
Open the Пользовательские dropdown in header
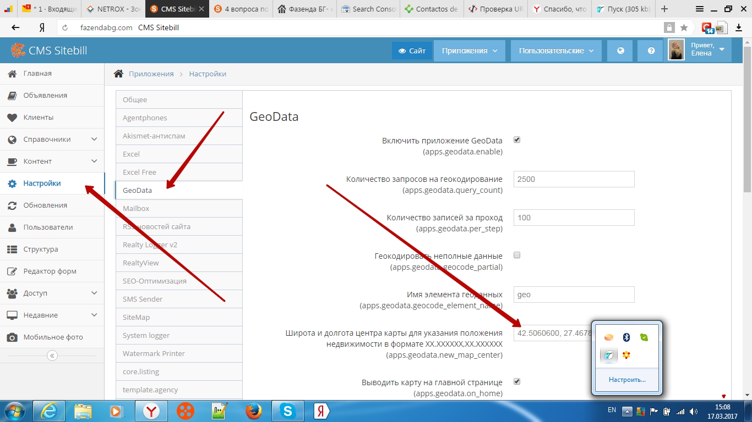557,51
